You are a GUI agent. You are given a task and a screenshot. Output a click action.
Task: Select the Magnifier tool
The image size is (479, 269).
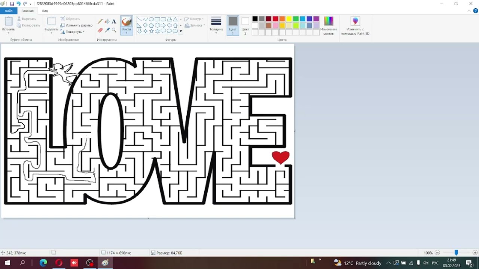tap(114, 30)
